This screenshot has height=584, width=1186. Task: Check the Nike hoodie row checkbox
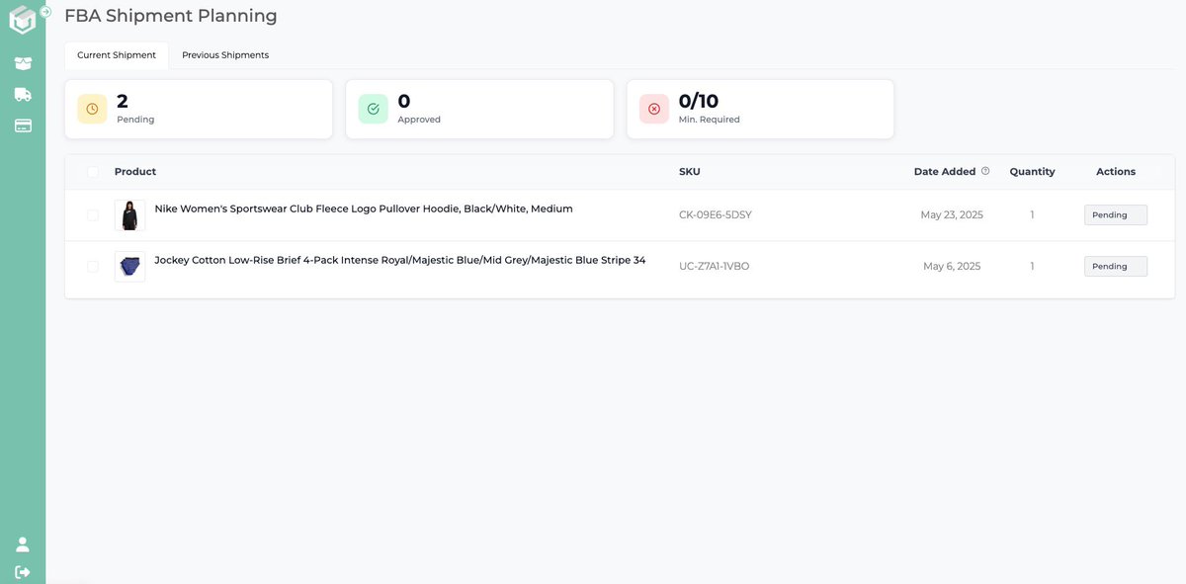coord(92,213)
